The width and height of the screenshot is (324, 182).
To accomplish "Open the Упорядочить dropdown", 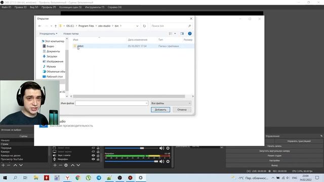I will point(49,34).
